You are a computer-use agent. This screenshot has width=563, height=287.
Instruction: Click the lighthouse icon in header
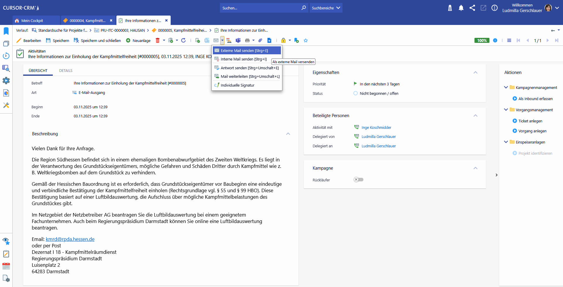pyautogui.click(x=450, y=8)
